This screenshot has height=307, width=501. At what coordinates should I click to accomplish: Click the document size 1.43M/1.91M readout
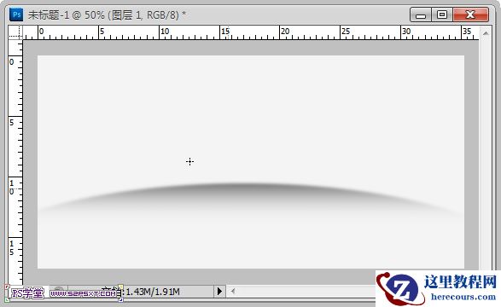click(x=153, y=292)
